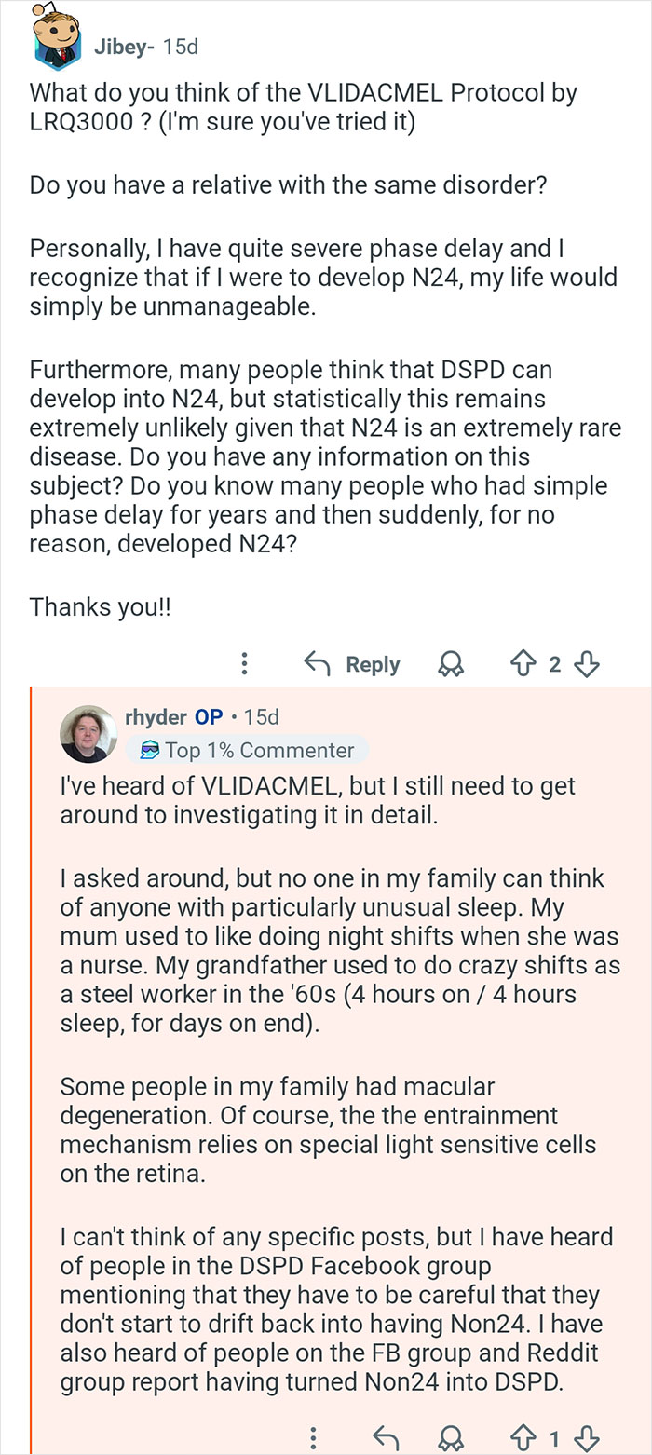
Task: Collapse rhyder's comment thread line
Action: (x=32, y=1071)
